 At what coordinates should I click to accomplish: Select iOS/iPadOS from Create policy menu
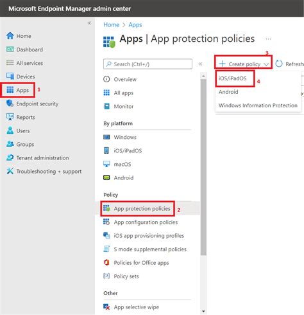(x=232, y=78)
